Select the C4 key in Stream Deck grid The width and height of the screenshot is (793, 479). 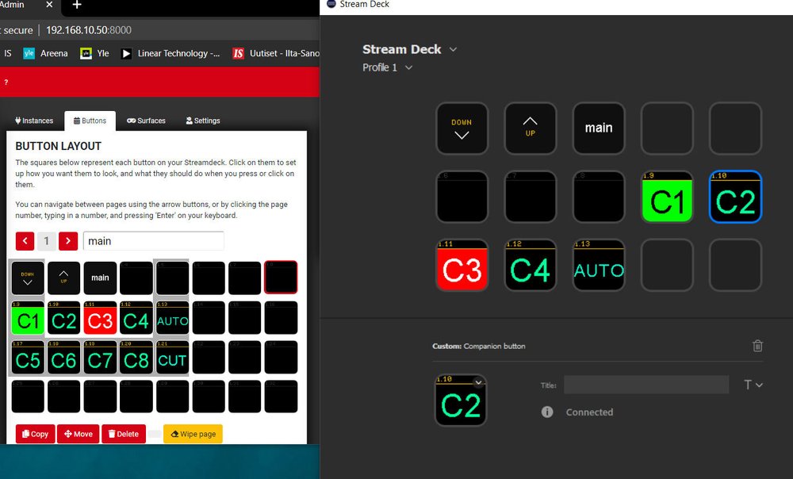pyautogui.click(x=530, y=265)
